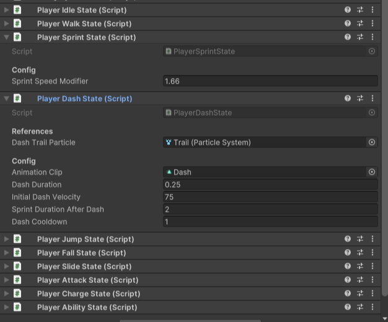Open help for Player Slide State script
Viewport: 388px width, 322px height.
pyautogui.click(x=348, y=266)
